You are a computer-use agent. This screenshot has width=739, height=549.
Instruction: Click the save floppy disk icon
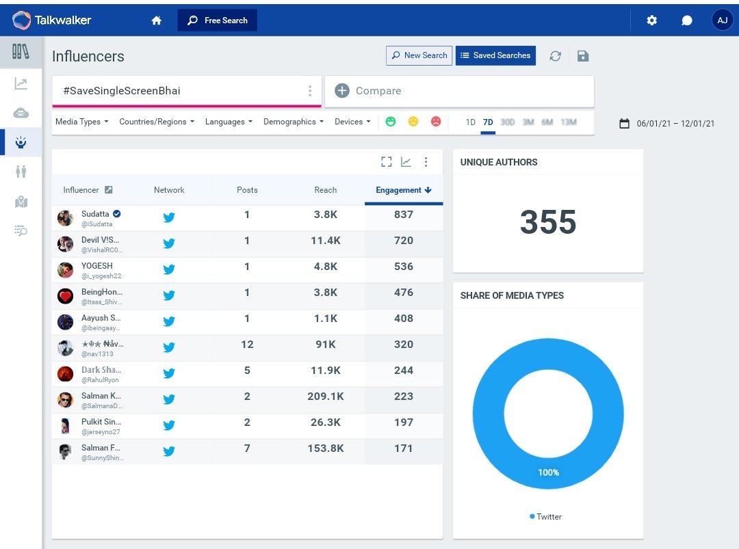click(583, 56)
